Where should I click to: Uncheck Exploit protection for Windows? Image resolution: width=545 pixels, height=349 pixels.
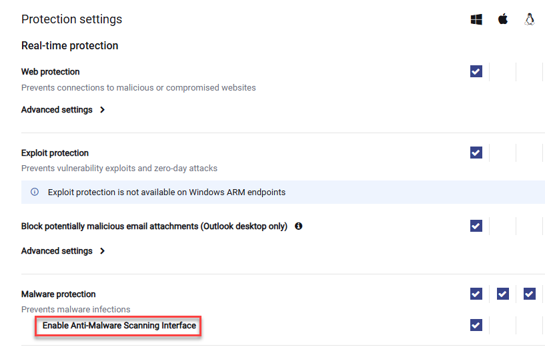[476, 153]
